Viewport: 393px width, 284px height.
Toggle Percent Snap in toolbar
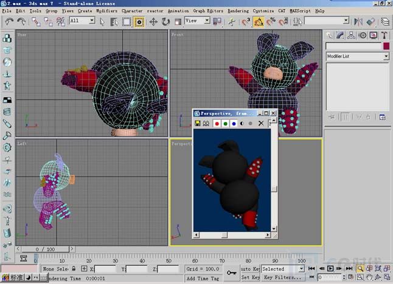pos(271,22)
